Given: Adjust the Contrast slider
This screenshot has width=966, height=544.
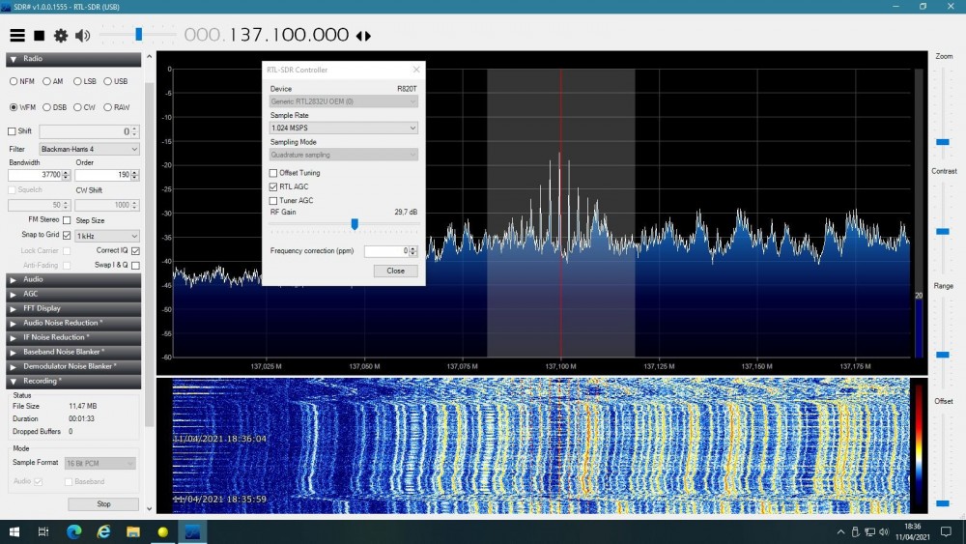Looking at the screenshot, I should [x=943, y=232].
